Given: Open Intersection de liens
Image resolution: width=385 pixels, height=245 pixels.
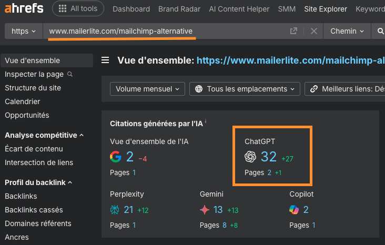Looking at the screenshot, I should tap(39, 162).
